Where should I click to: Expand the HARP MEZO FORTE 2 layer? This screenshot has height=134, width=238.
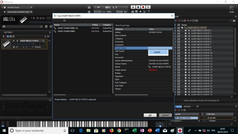[186, 31]
